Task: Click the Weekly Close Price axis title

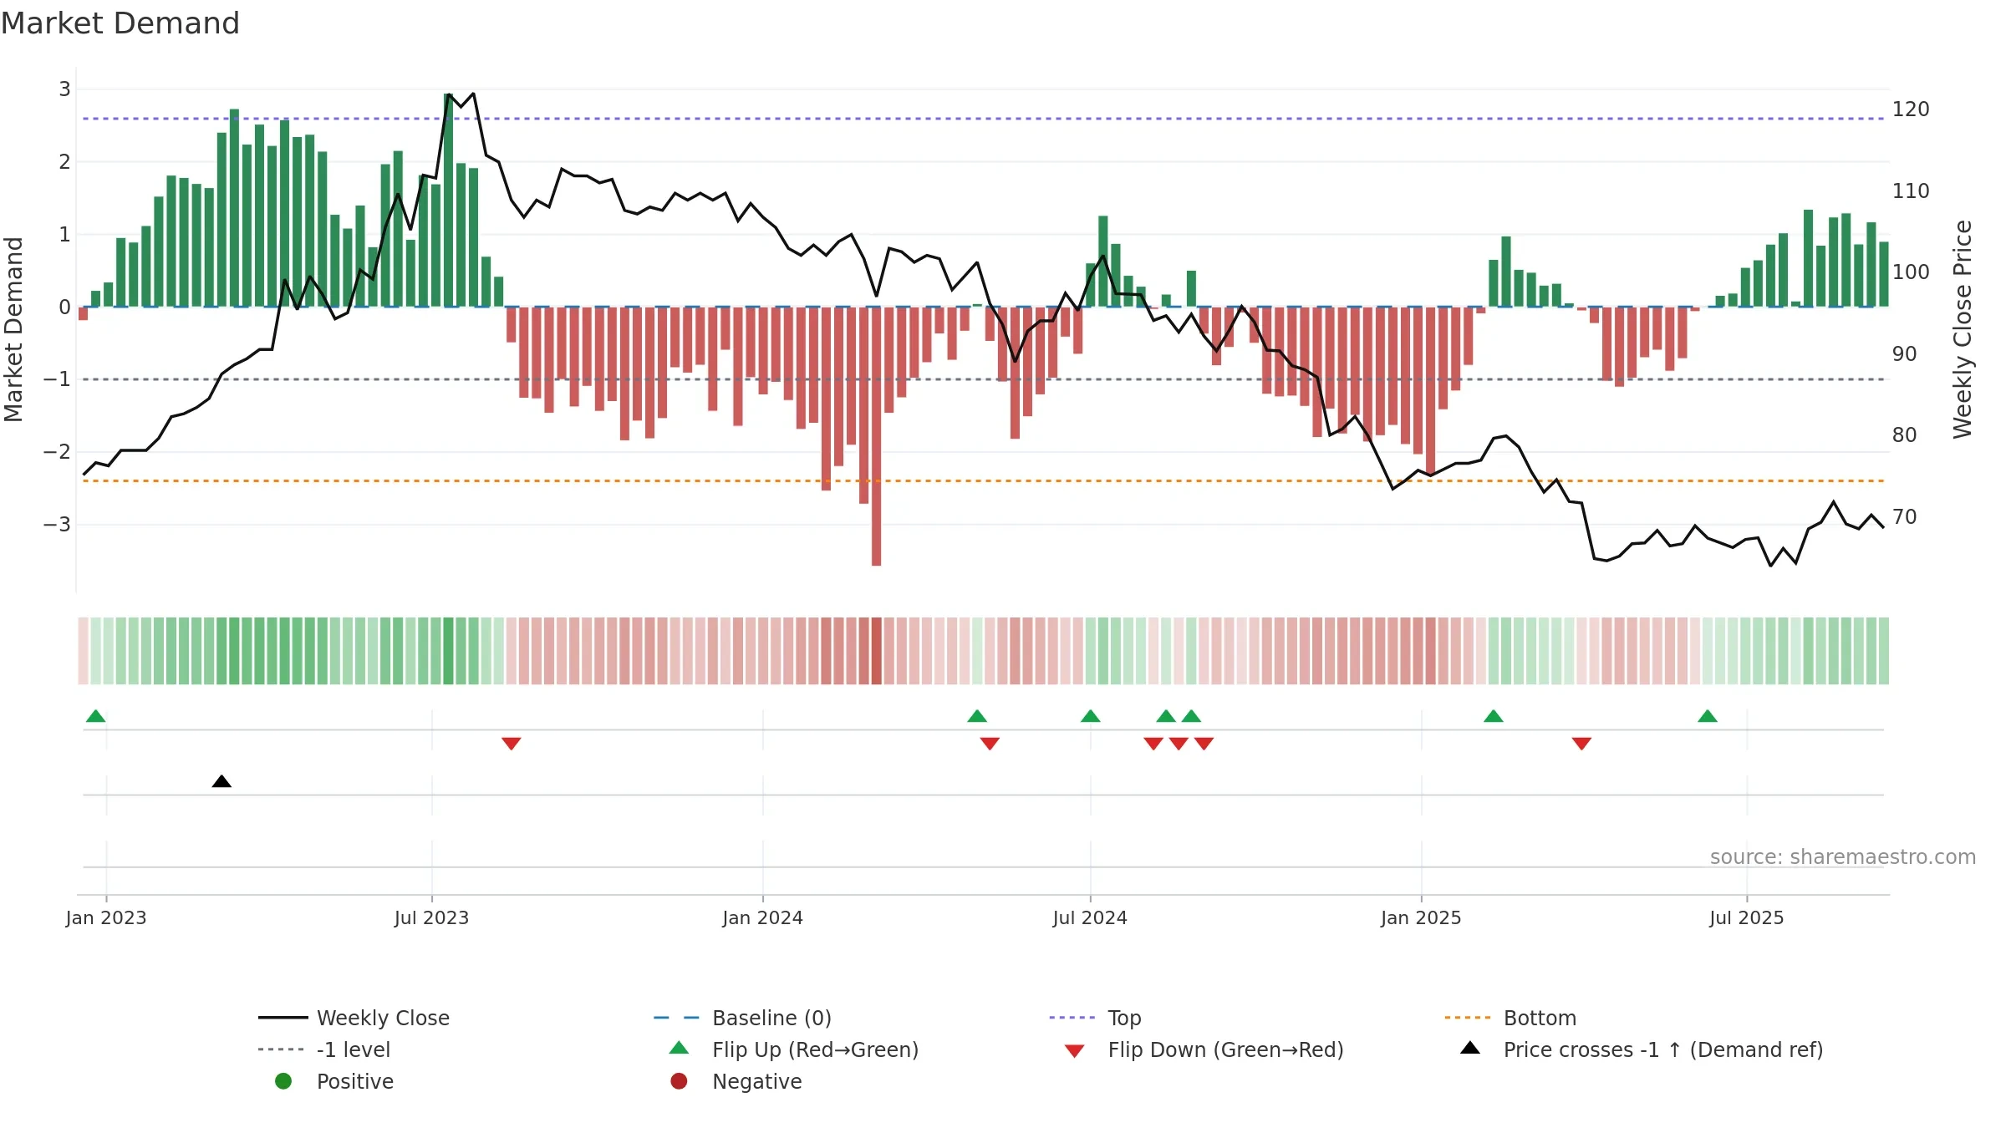Action: click(1963, 329)
